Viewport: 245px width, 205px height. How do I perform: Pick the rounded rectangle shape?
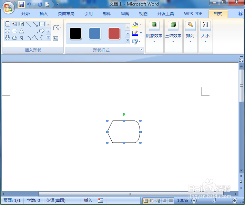click(x=14, y=31)
